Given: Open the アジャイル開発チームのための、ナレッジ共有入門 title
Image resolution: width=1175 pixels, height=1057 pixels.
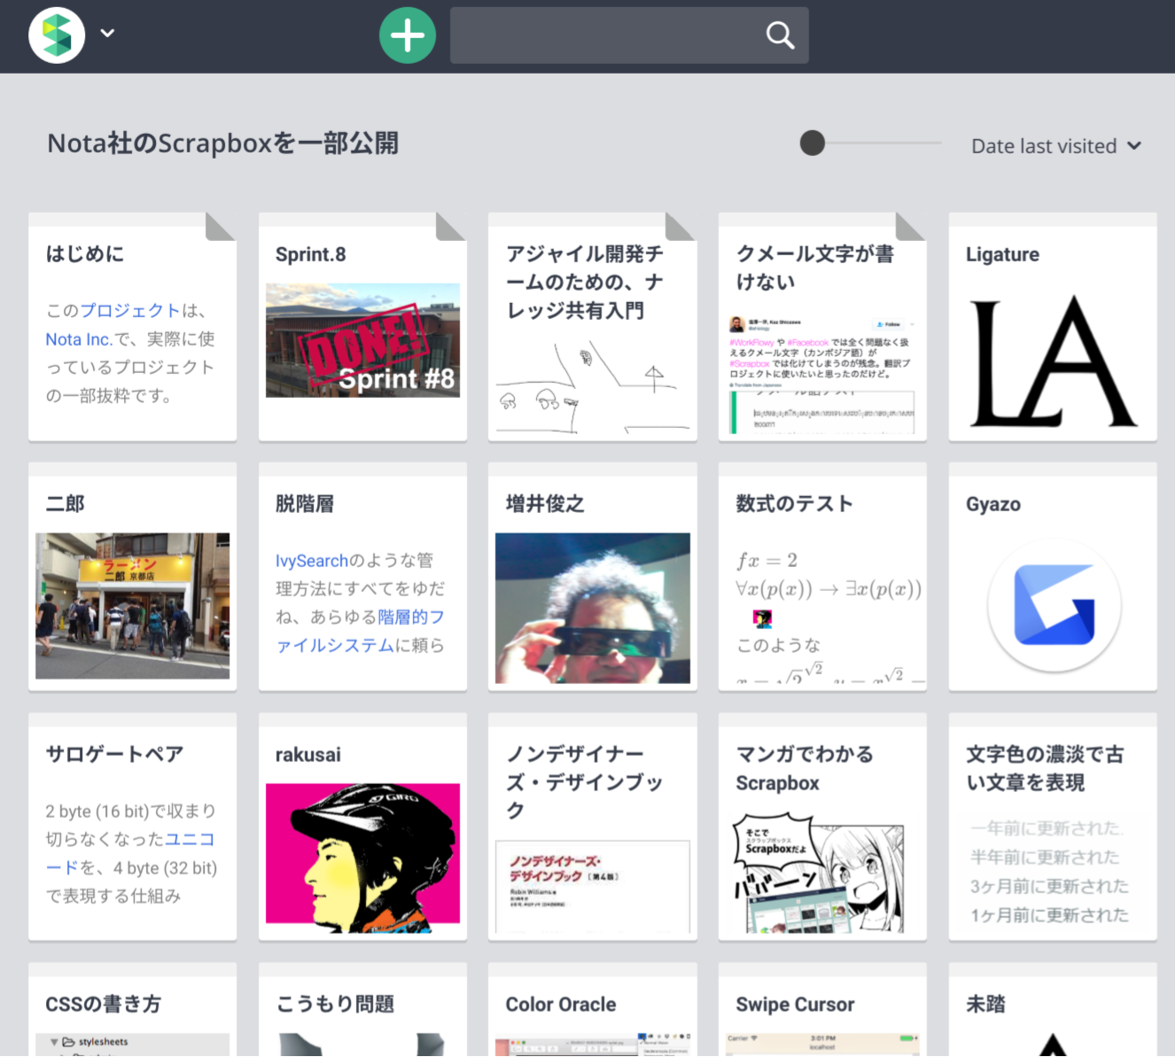Looking at the screenshot, I should [585, 282].
